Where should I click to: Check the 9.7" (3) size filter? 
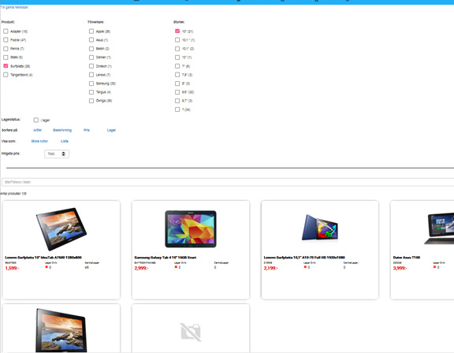tap(177, 101)
